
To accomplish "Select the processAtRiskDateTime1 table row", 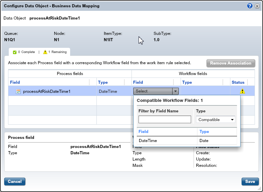I will 131,91.
